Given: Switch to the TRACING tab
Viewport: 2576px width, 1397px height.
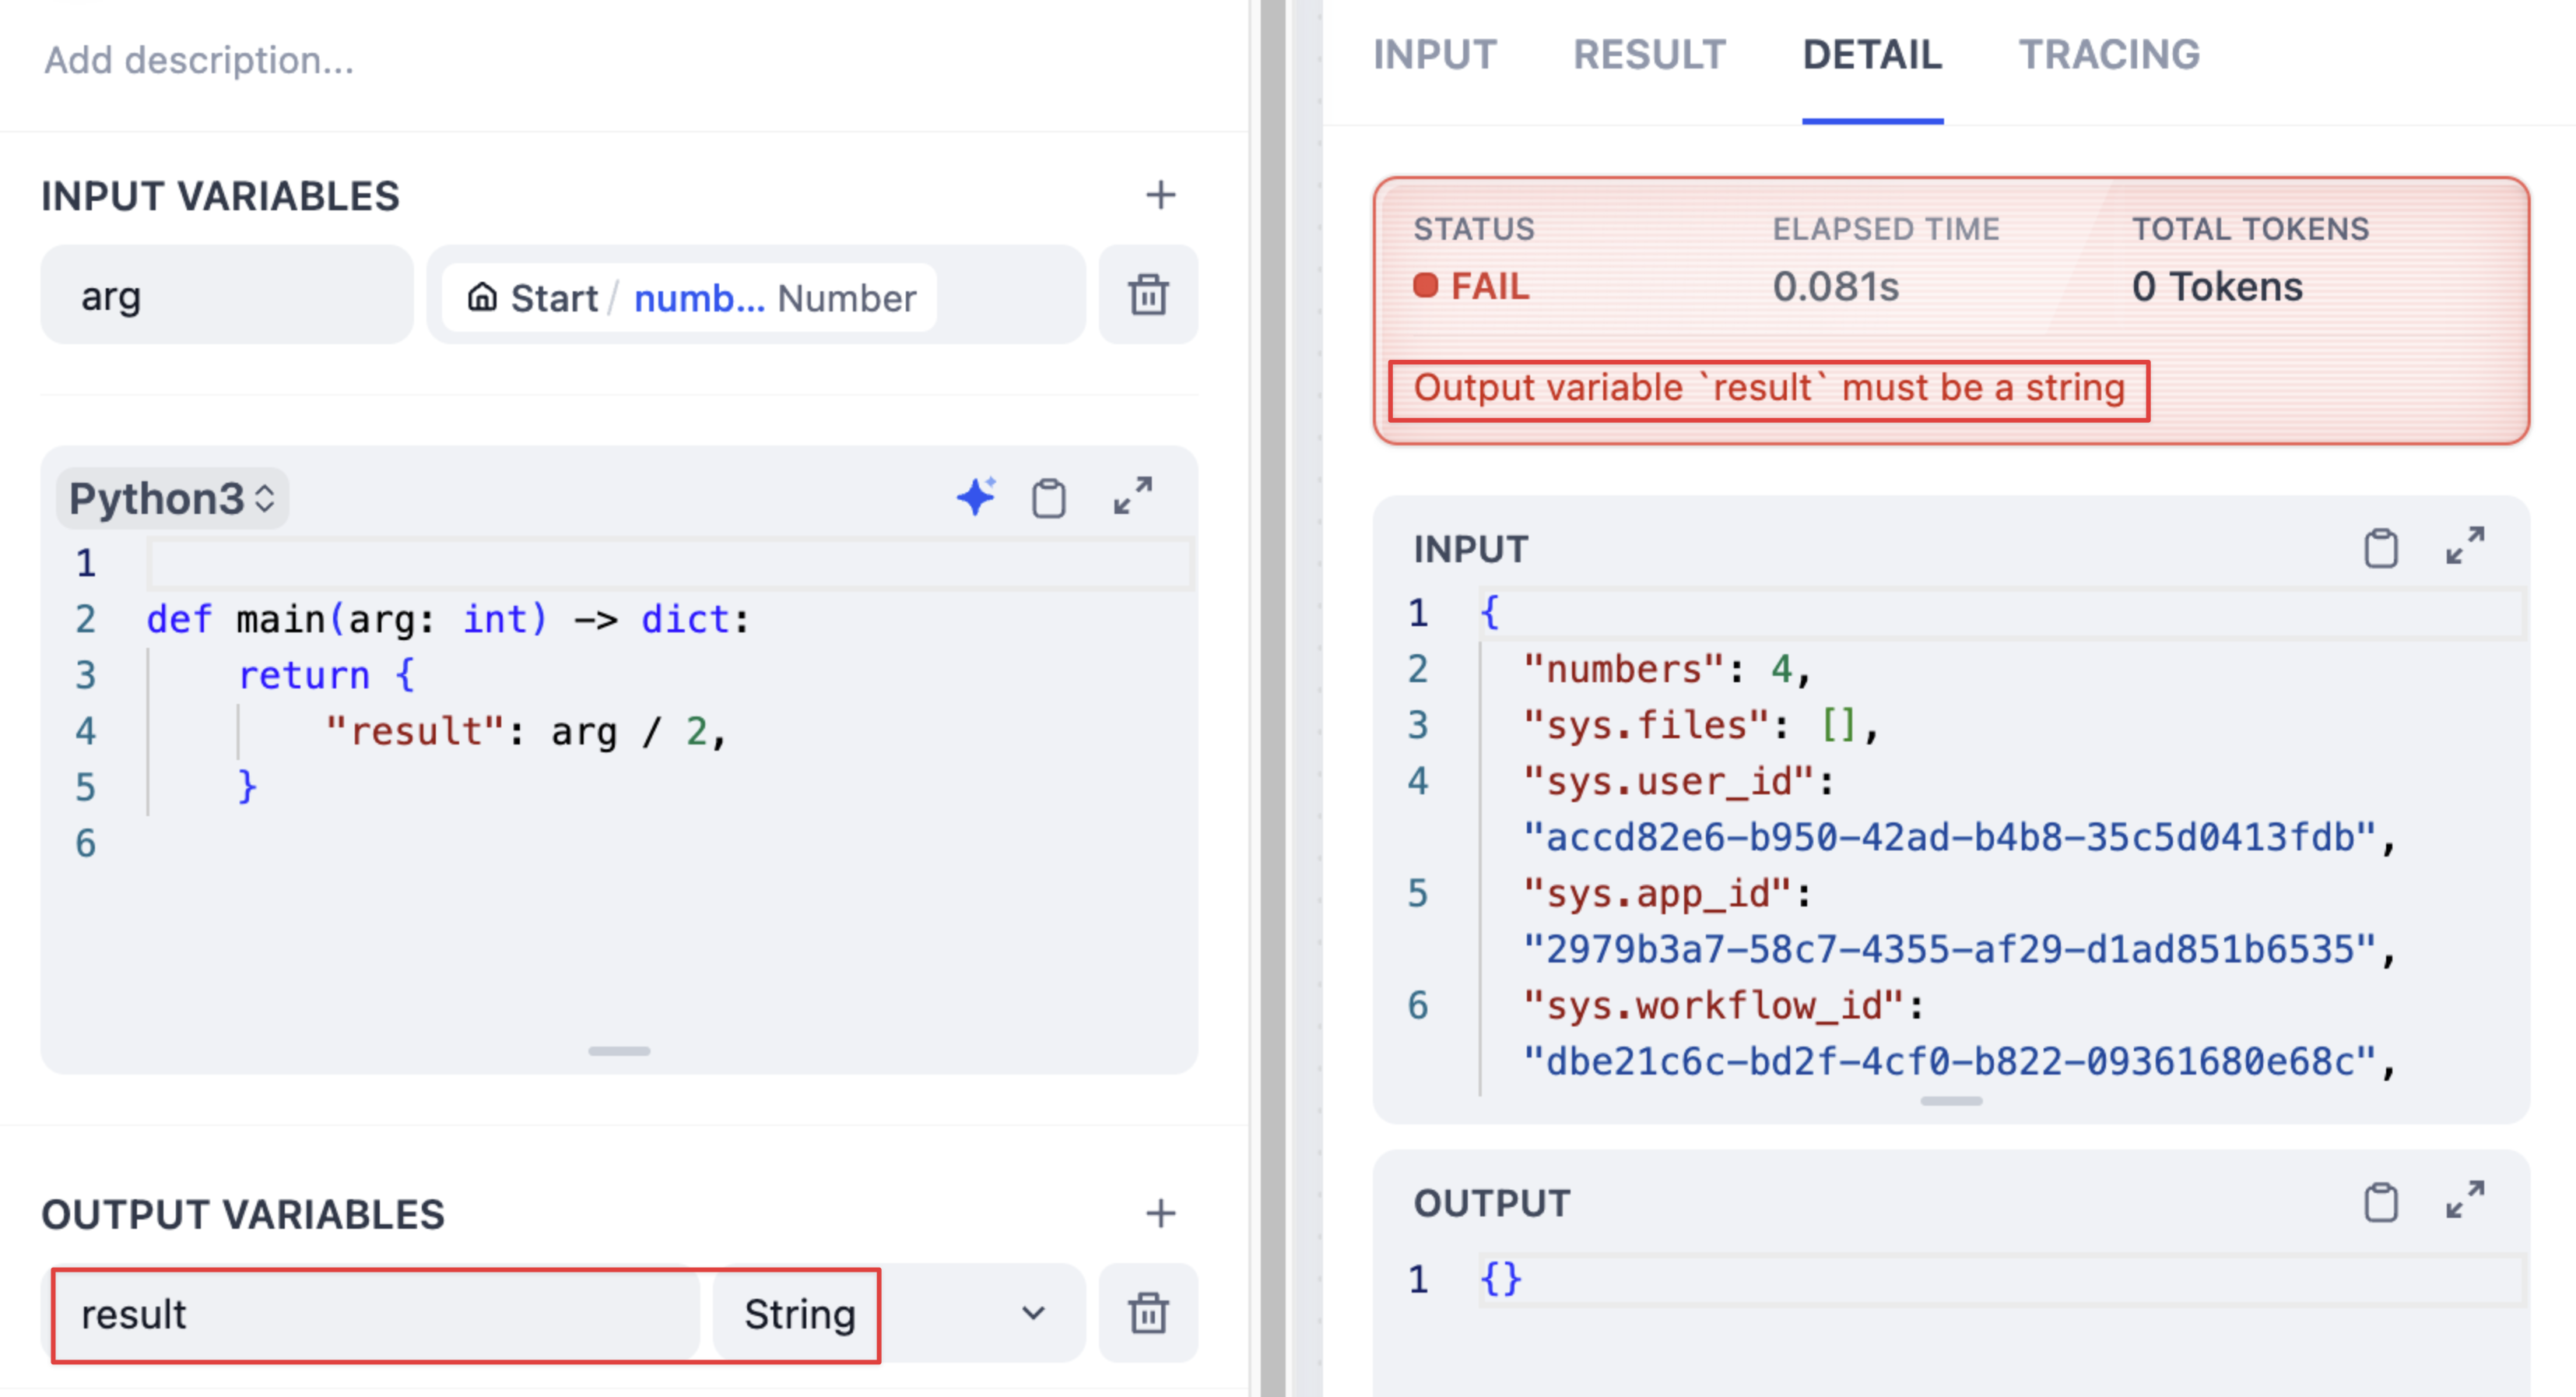Looking at the screenshot, I should (2109, 55).
